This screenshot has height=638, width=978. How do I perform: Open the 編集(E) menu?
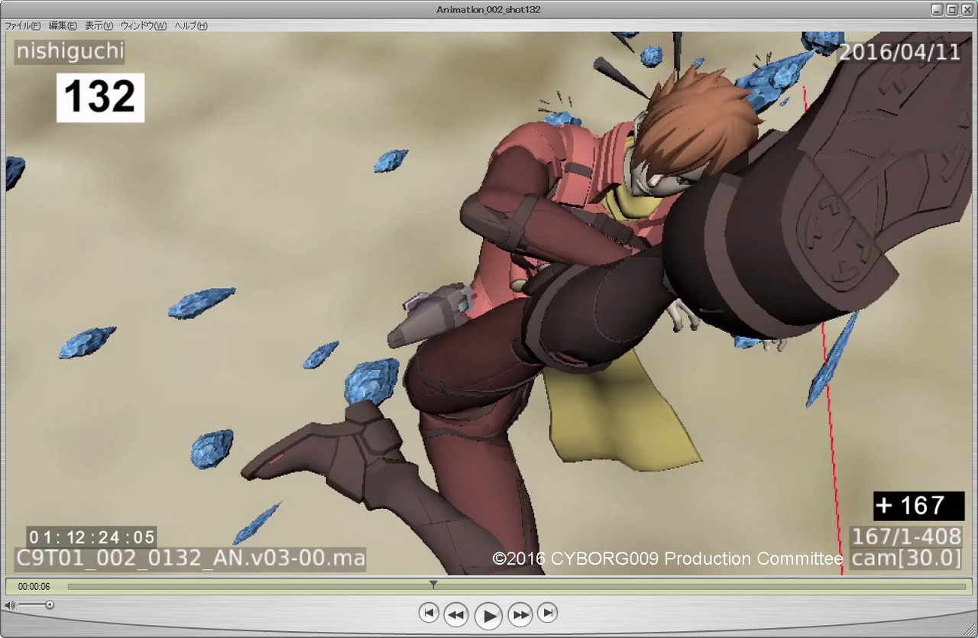pyautogui.click(x=63, y=26)
